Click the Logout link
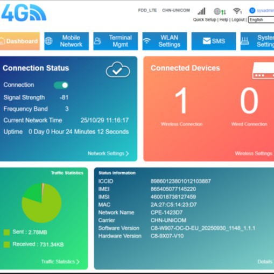 tap(238, 19)
